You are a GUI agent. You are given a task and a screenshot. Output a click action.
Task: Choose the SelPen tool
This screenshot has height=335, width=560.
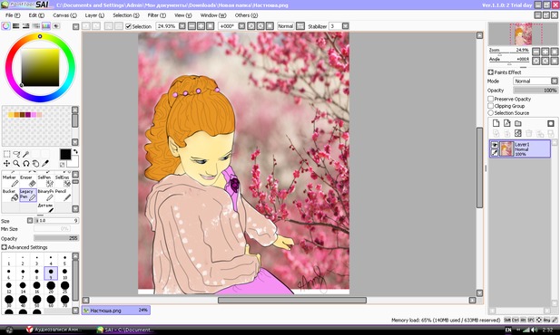45,181
